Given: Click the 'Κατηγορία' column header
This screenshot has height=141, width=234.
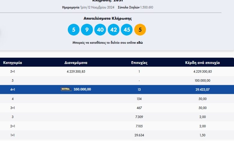Looking at the screenshot, I should pos(13,63).
